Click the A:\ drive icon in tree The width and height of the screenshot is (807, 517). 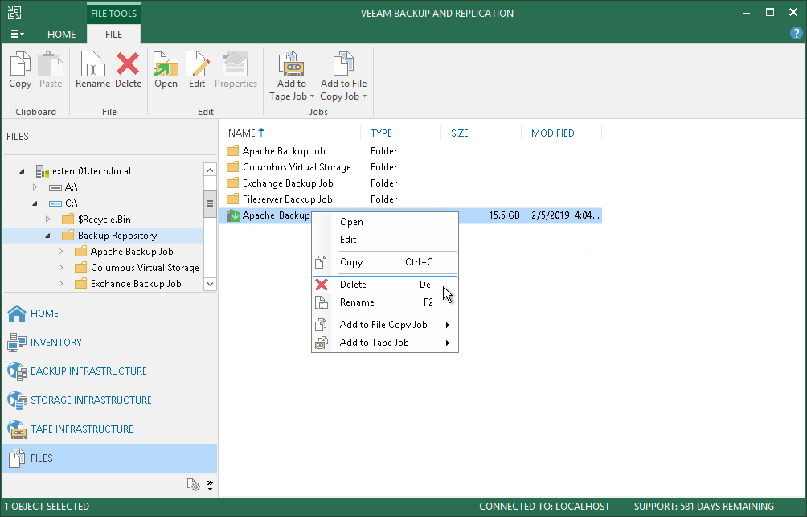pyautogui.click(x=55, y=187)
